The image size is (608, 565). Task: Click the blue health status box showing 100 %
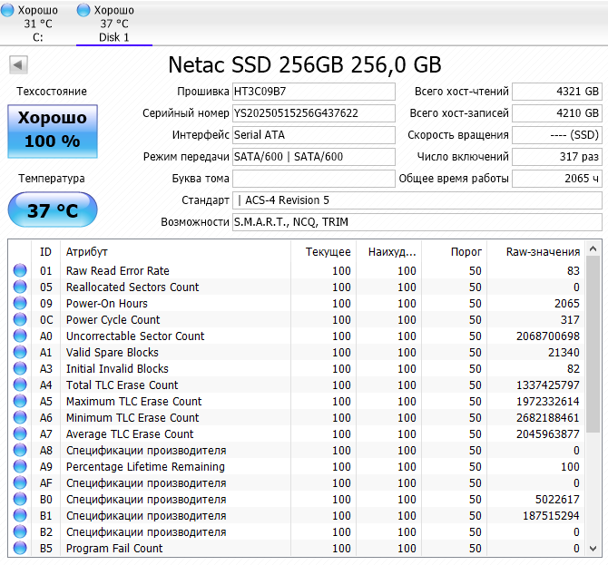[53, 131]
